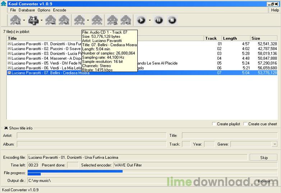
Task: Select row 'Luciano Pavarotti - 01. Donizetti - Una Fur'
Action: click(142, 44)
